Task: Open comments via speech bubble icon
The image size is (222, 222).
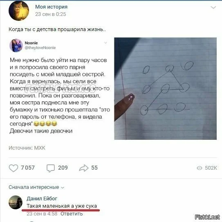Action: 51,168
